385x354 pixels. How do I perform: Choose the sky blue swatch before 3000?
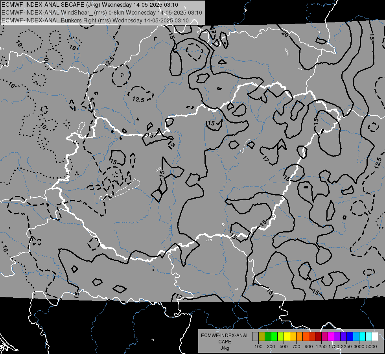pos(356,337)
